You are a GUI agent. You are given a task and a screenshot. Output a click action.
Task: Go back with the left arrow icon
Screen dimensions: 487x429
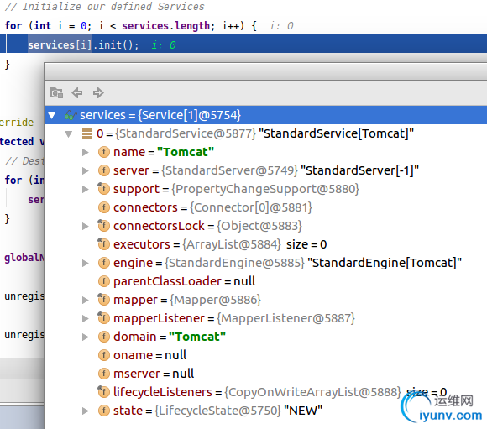77,92
